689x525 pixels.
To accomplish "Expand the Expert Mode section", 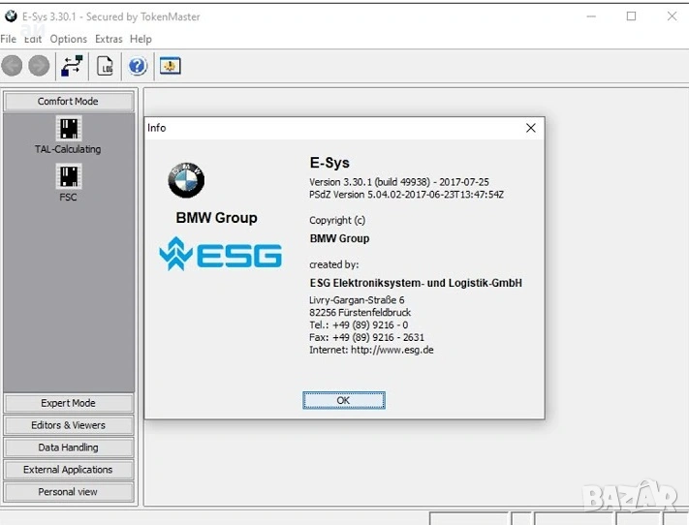I will coord(68,403).
